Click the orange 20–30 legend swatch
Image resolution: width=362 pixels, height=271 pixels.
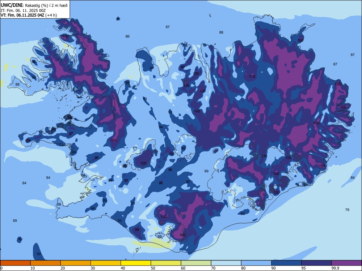pyautogui.click(x=76, y=263)
